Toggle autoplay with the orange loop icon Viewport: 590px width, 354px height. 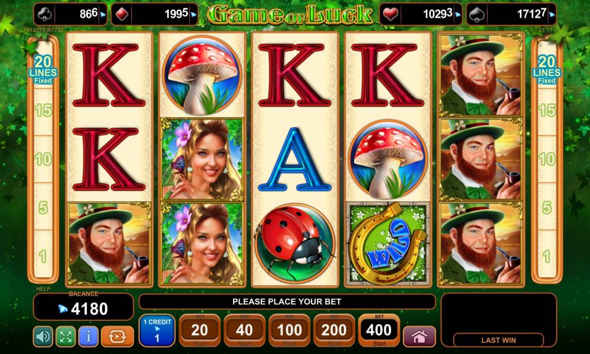(117, 336)
